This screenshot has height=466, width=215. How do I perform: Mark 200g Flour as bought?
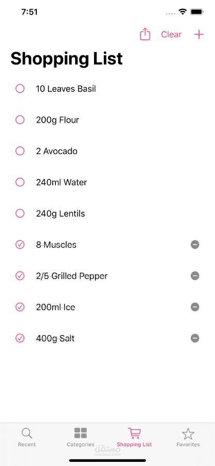point(20,120)
